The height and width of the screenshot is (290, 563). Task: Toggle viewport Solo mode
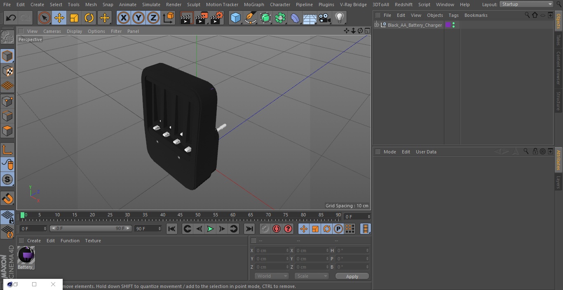click(x=7, y=179)
